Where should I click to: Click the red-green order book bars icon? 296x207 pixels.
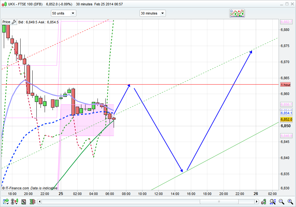pos(32,201)
